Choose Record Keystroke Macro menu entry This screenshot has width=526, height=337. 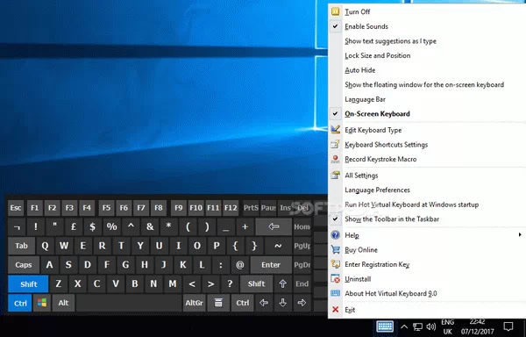[427, 159]
